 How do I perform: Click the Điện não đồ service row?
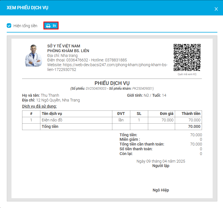click(112, 120)
